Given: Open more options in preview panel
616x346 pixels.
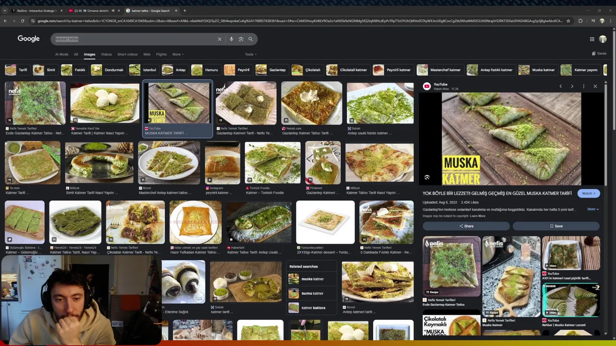Looking at the screenshot, I should tap(584, 86).
